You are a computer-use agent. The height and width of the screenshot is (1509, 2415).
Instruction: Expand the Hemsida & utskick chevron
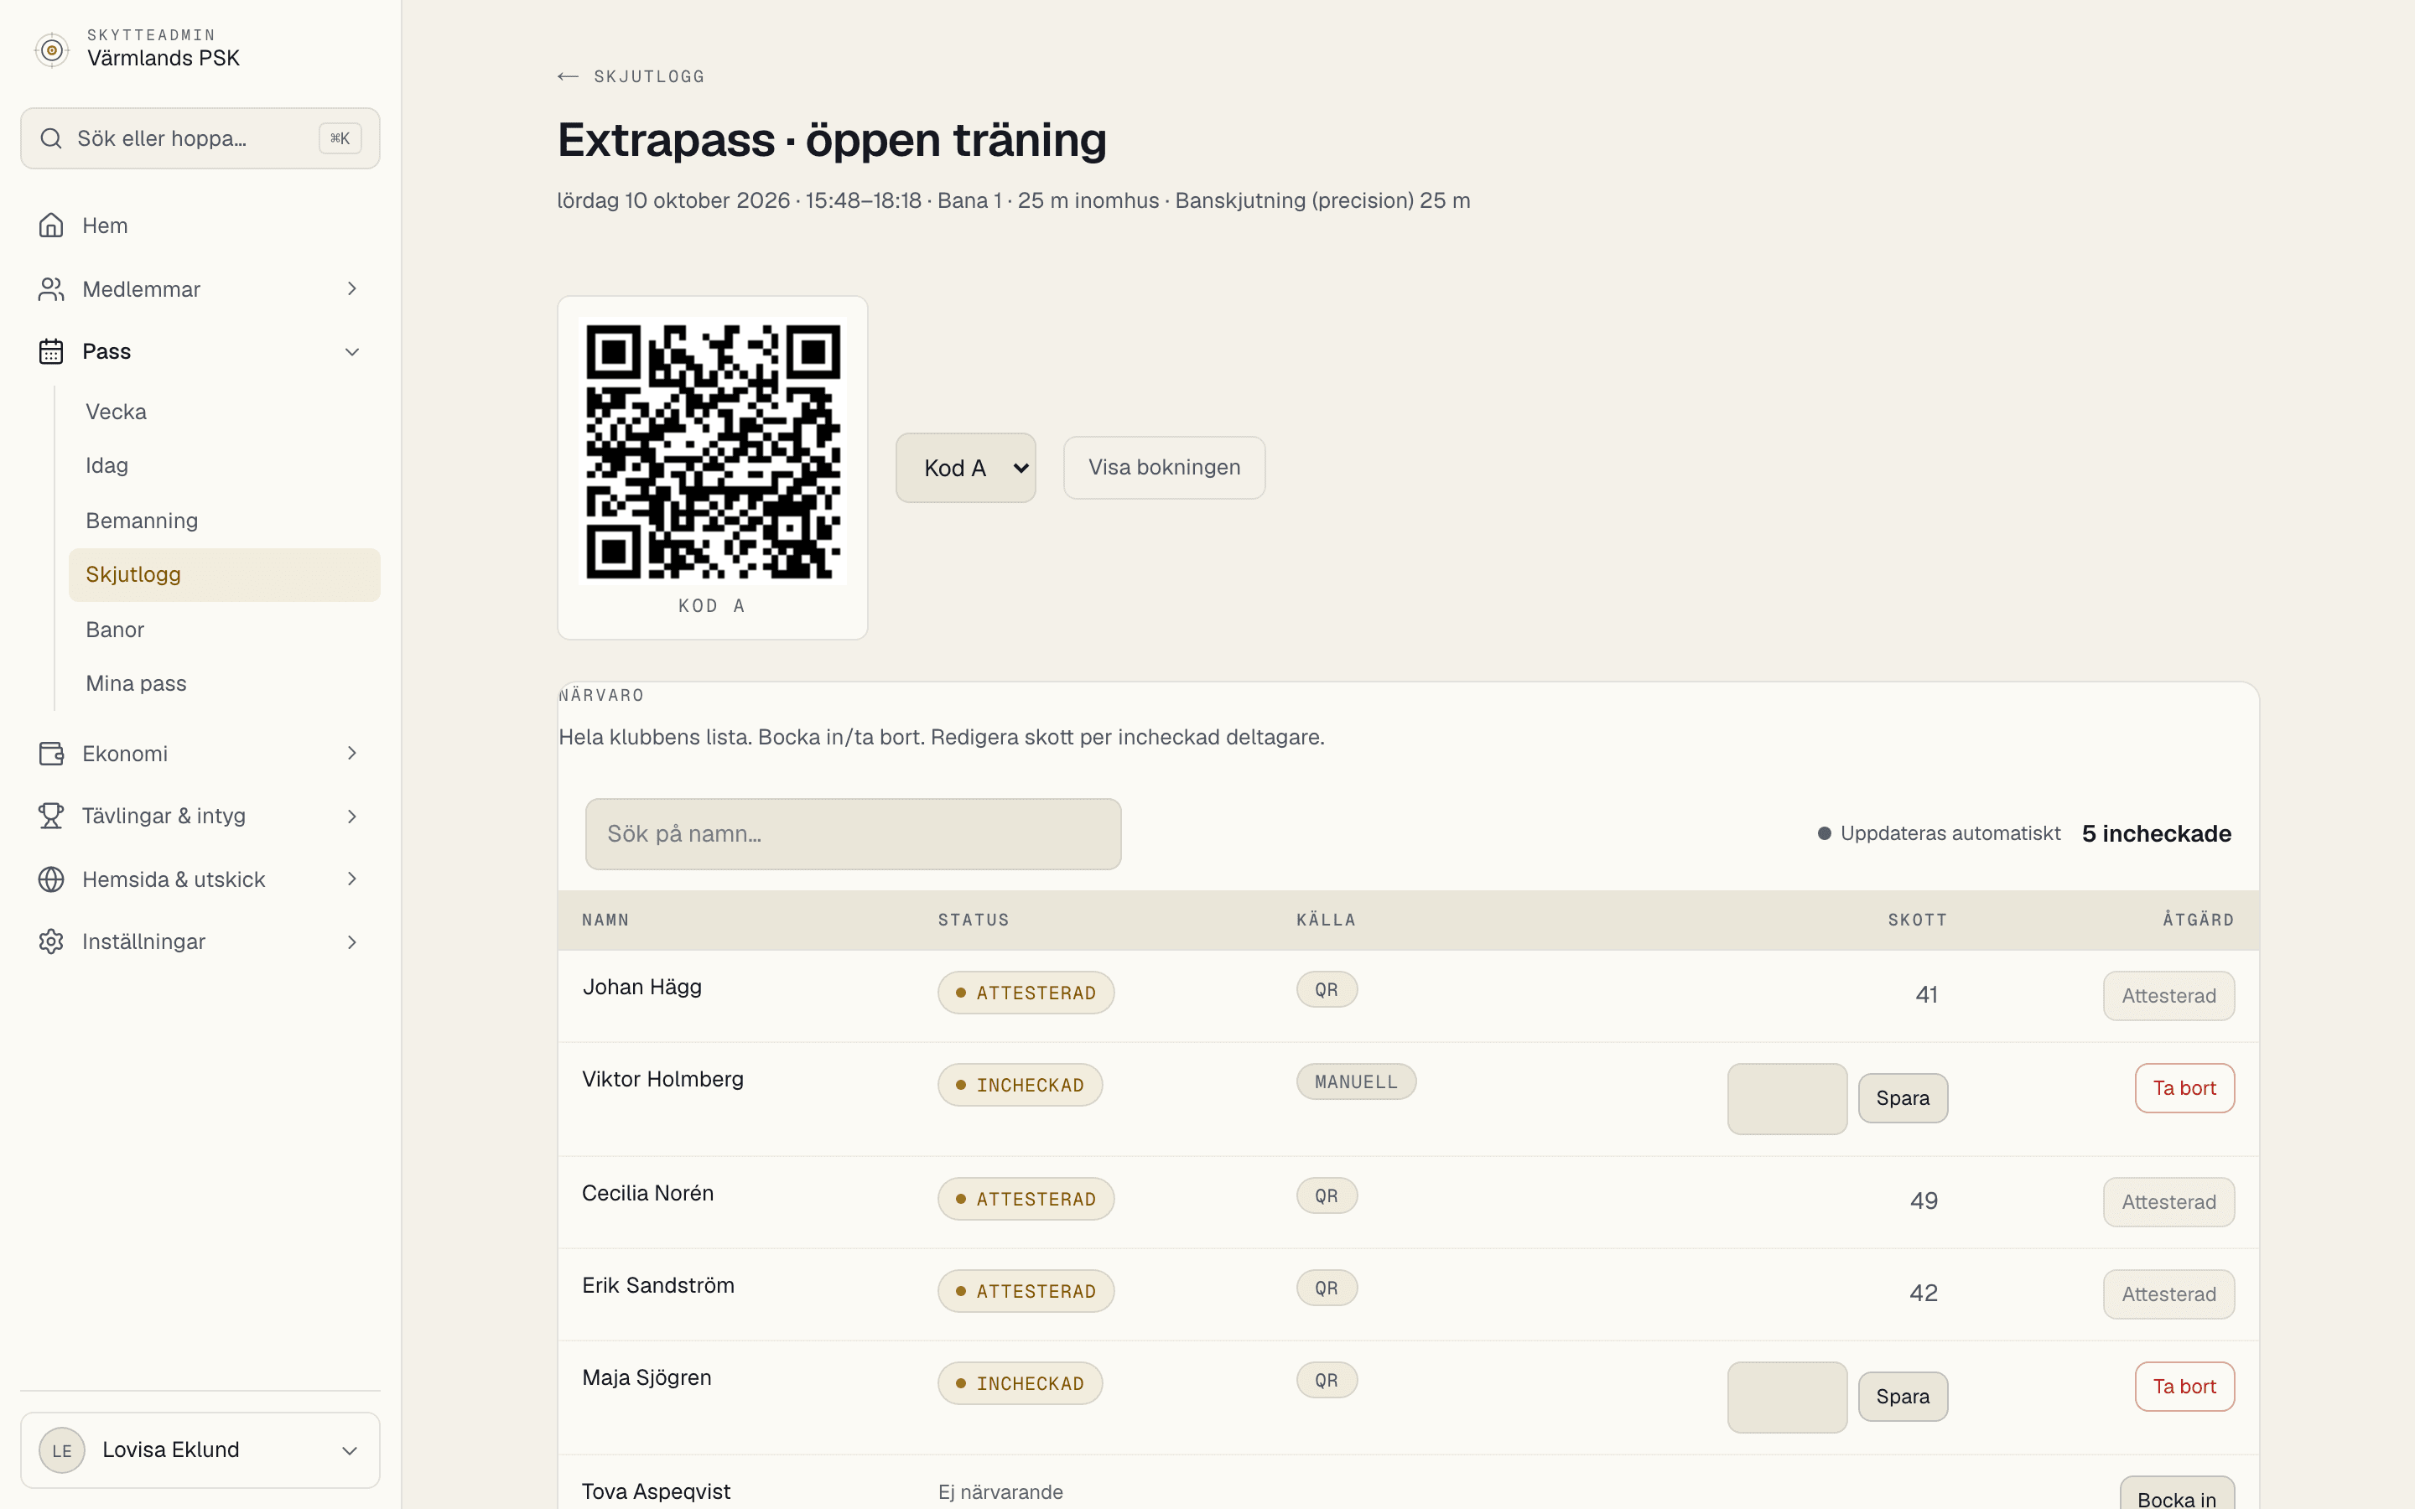352,879
